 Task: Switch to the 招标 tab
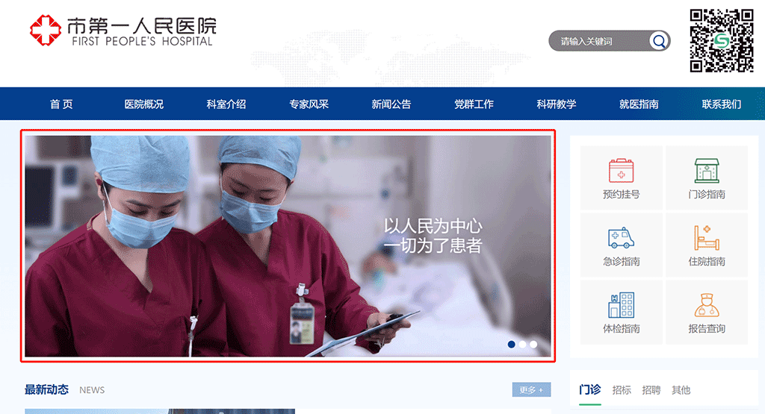[x=622, y=390]
